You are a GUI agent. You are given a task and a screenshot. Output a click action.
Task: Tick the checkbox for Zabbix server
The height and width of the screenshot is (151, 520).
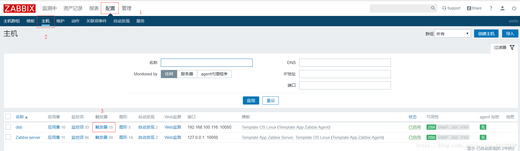8,137
